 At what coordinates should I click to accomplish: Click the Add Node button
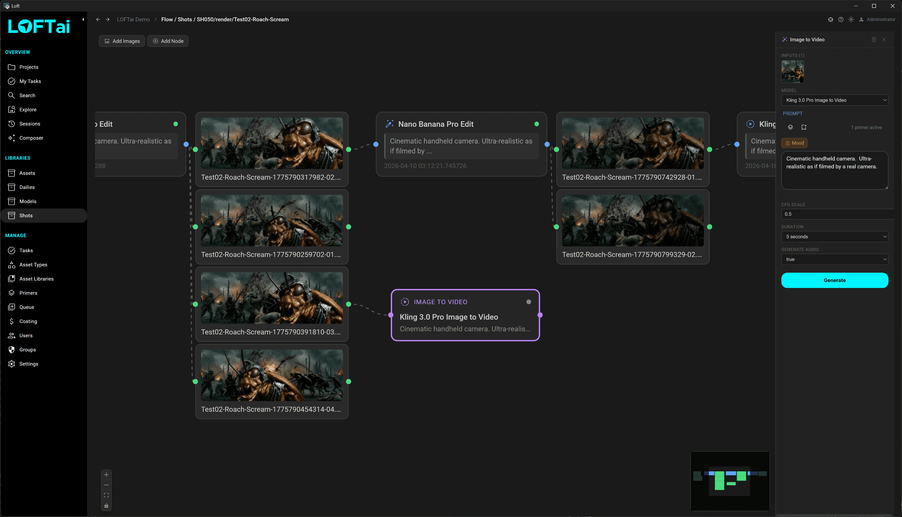tap(168, 41)
